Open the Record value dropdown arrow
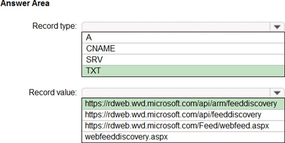 (x=277, y=93)
